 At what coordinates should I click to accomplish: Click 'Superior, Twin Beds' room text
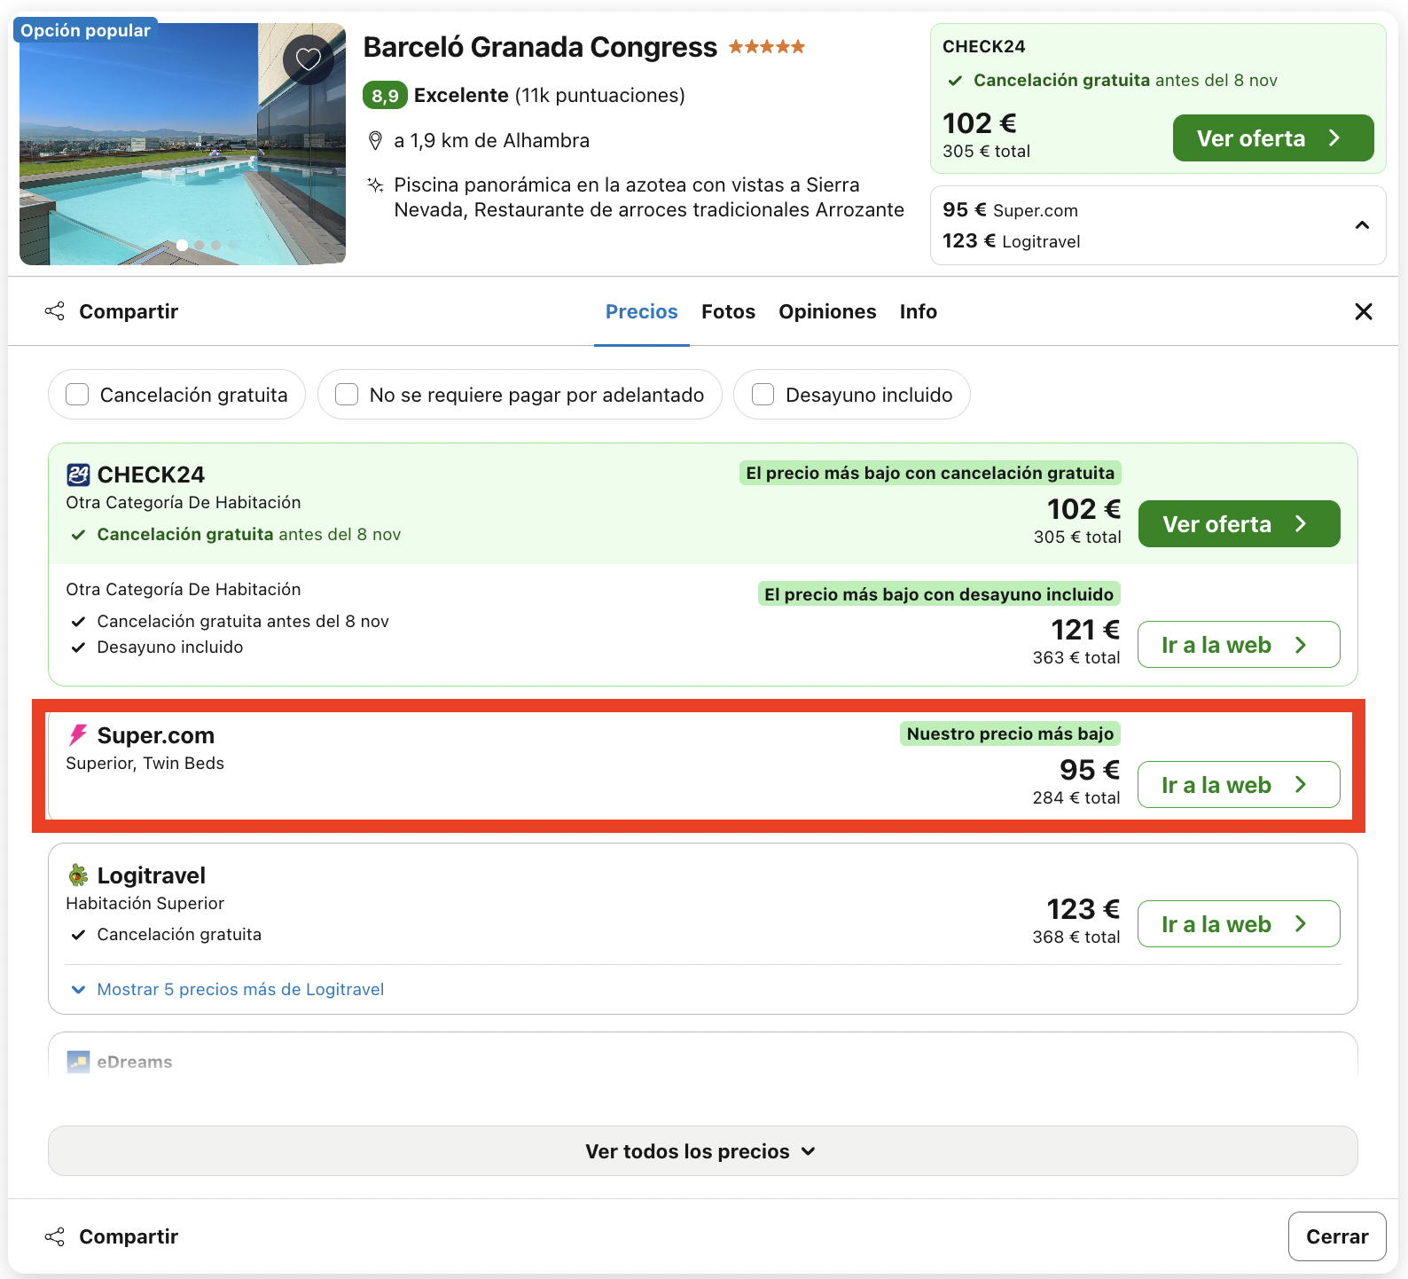pos(145,764)
